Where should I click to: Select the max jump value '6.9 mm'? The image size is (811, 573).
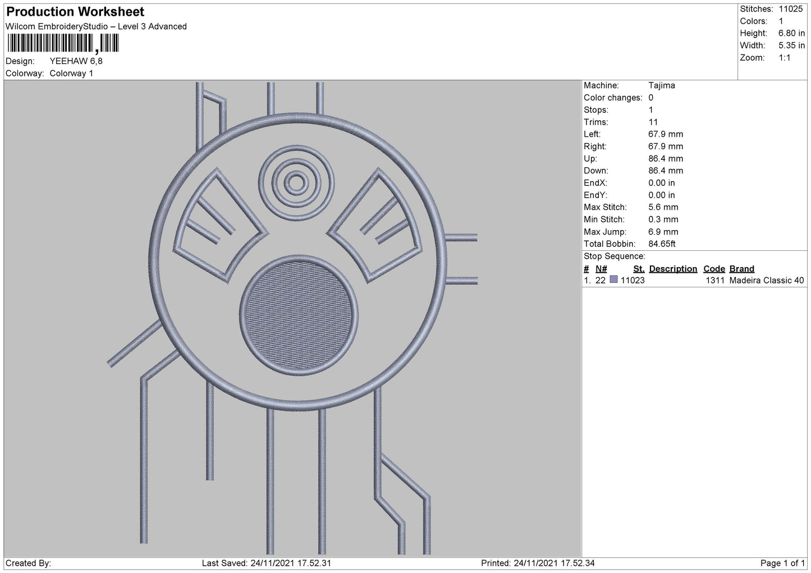(663, 232)
